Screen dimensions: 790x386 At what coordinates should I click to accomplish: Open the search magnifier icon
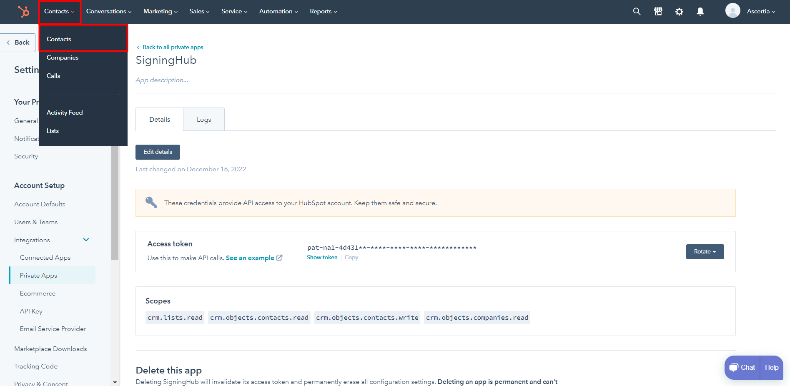pyautogui.click(x=637, y=11)
